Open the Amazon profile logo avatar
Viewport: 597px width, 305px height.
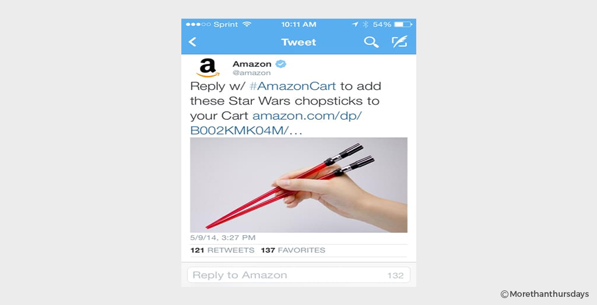pos(208,68)
